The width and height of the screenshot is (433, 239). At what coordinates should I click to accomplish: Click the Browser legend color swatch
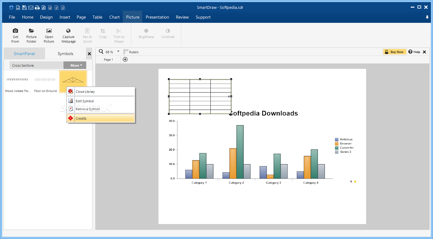[337, 144]
